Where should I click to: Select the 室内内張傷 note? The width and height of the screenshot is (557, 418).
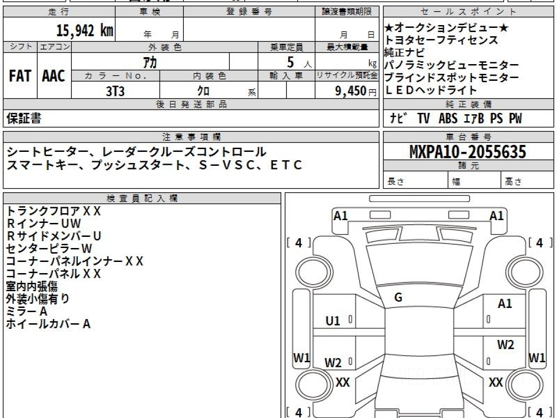tap(32, 286)
